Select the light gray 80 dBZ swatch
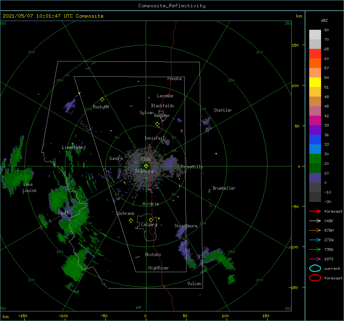This screenshot has width=344, height=321. pos(315,35)
